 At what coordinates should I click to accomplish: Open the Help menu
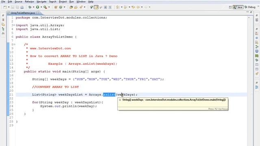(91, 2)
